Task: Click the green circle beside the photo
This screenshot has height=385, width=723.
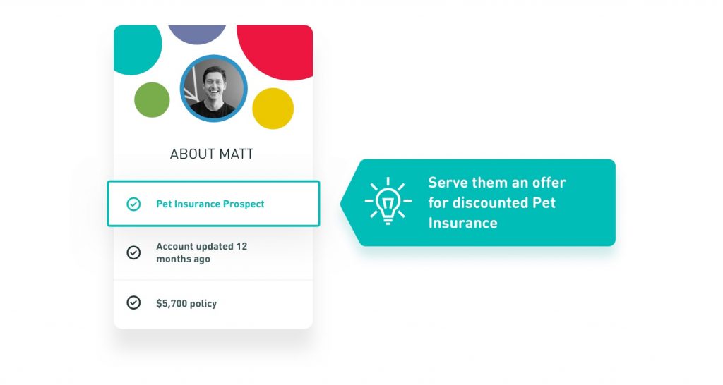Action: pos(152,100)
